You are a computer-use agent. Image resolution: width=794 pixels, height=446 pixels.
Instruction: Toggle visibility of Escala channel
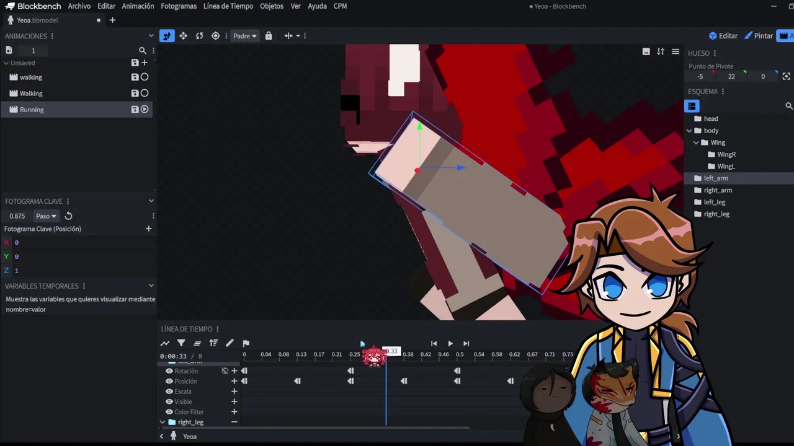pyautogui.click(x=169, y=391)
